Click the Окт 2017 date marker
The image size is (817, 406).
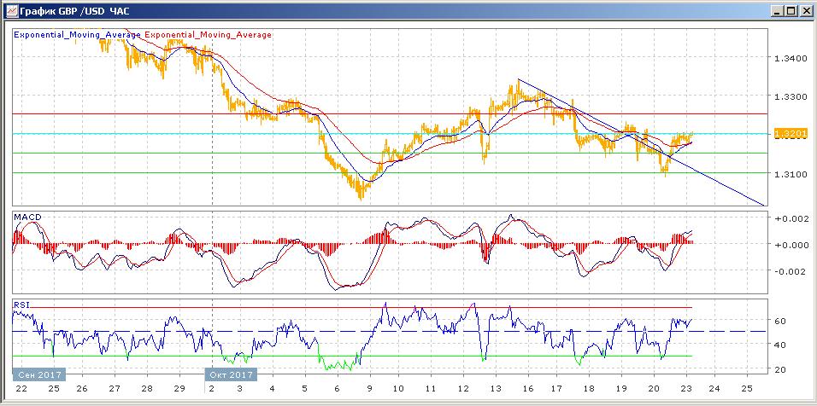click(231, 374)
